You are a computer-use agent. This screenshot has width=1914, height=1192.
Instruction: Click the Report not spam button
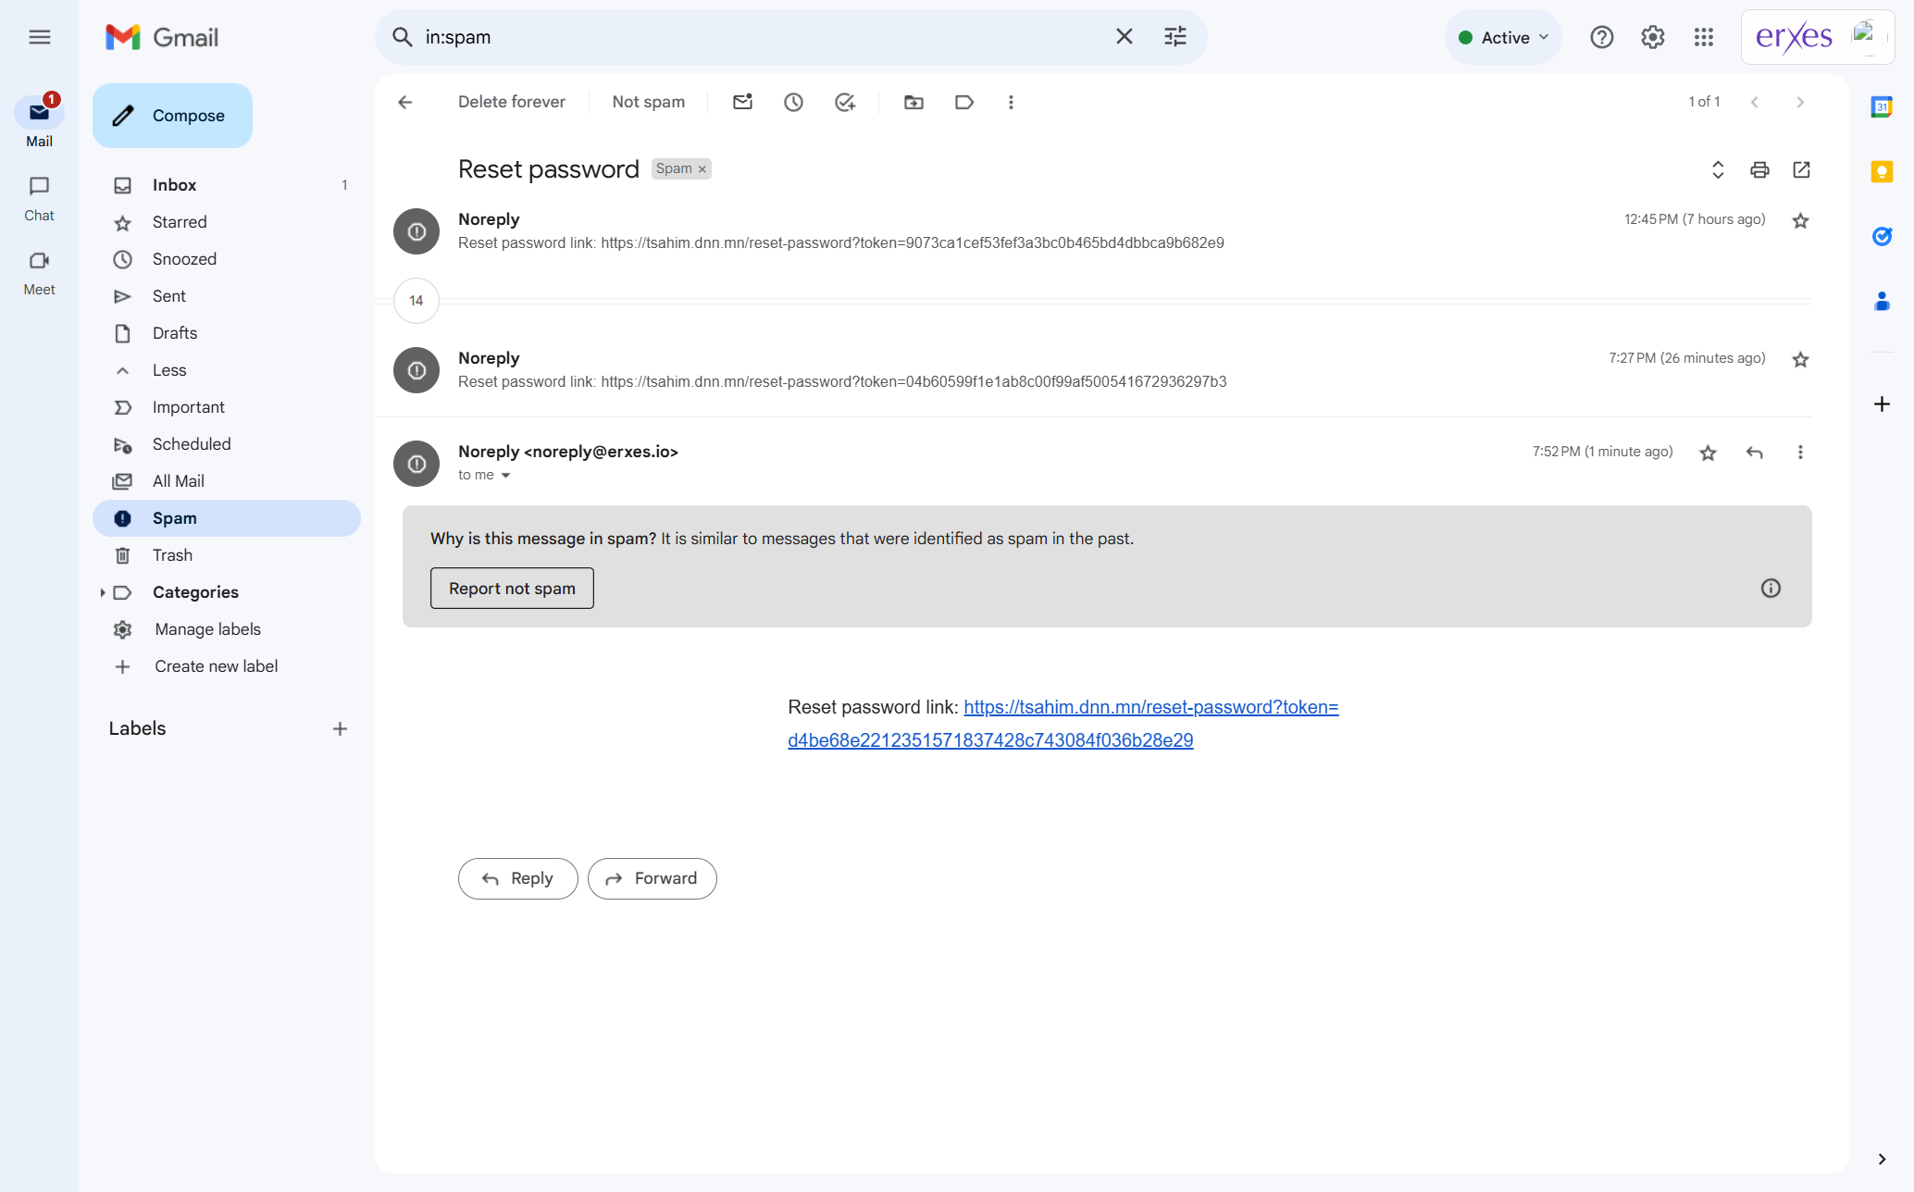click(x=512, y=589)
